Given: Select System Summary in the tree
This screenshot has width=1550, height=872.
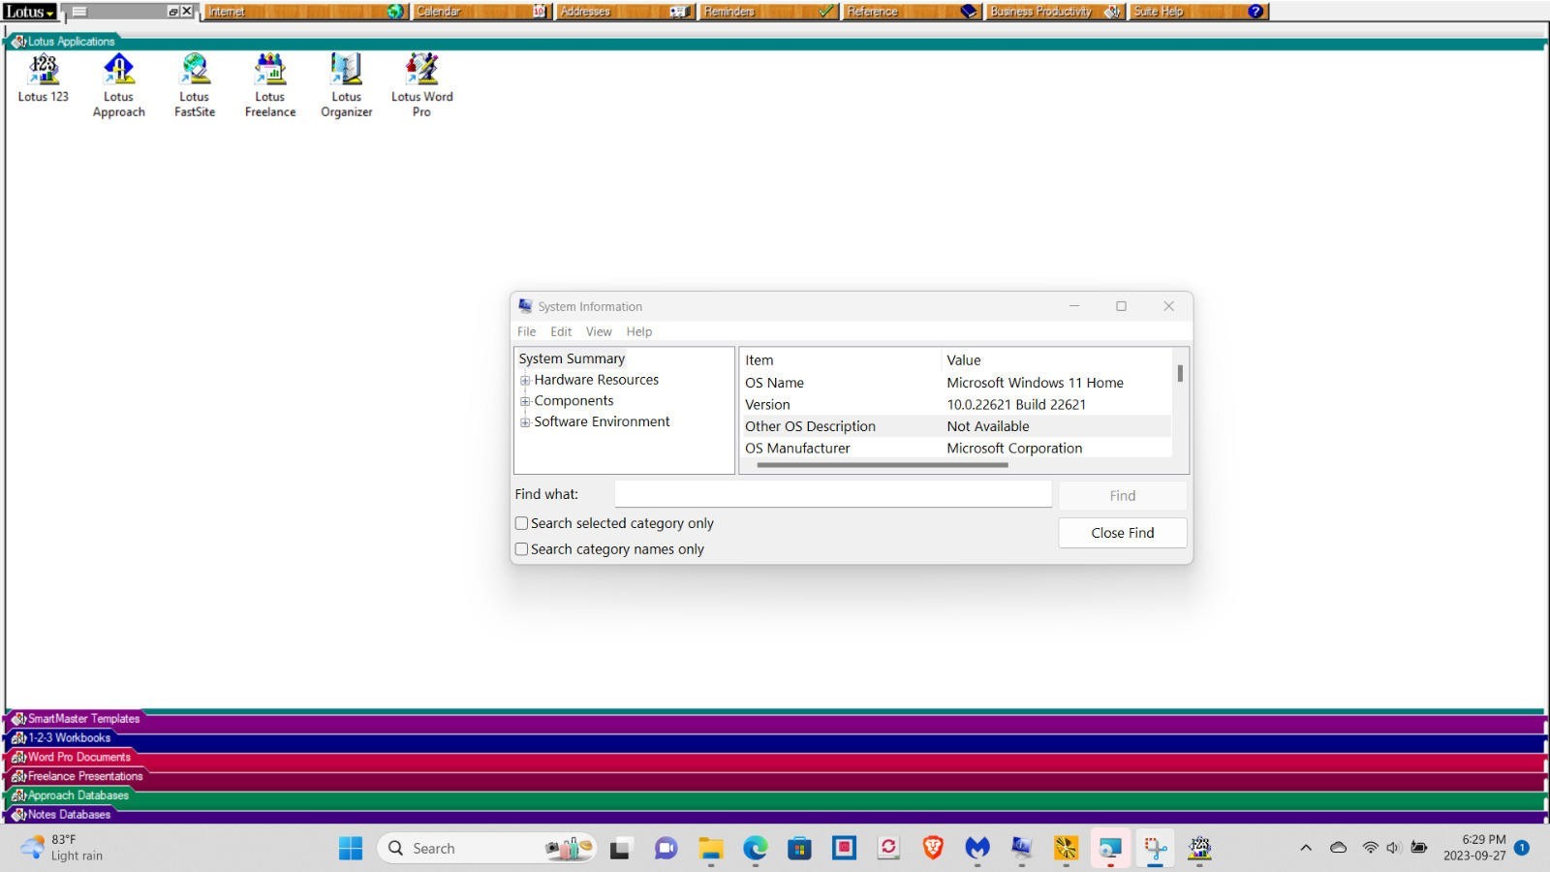Looking at the screenshot, I should pyautogui.click(x=572, y=358).
